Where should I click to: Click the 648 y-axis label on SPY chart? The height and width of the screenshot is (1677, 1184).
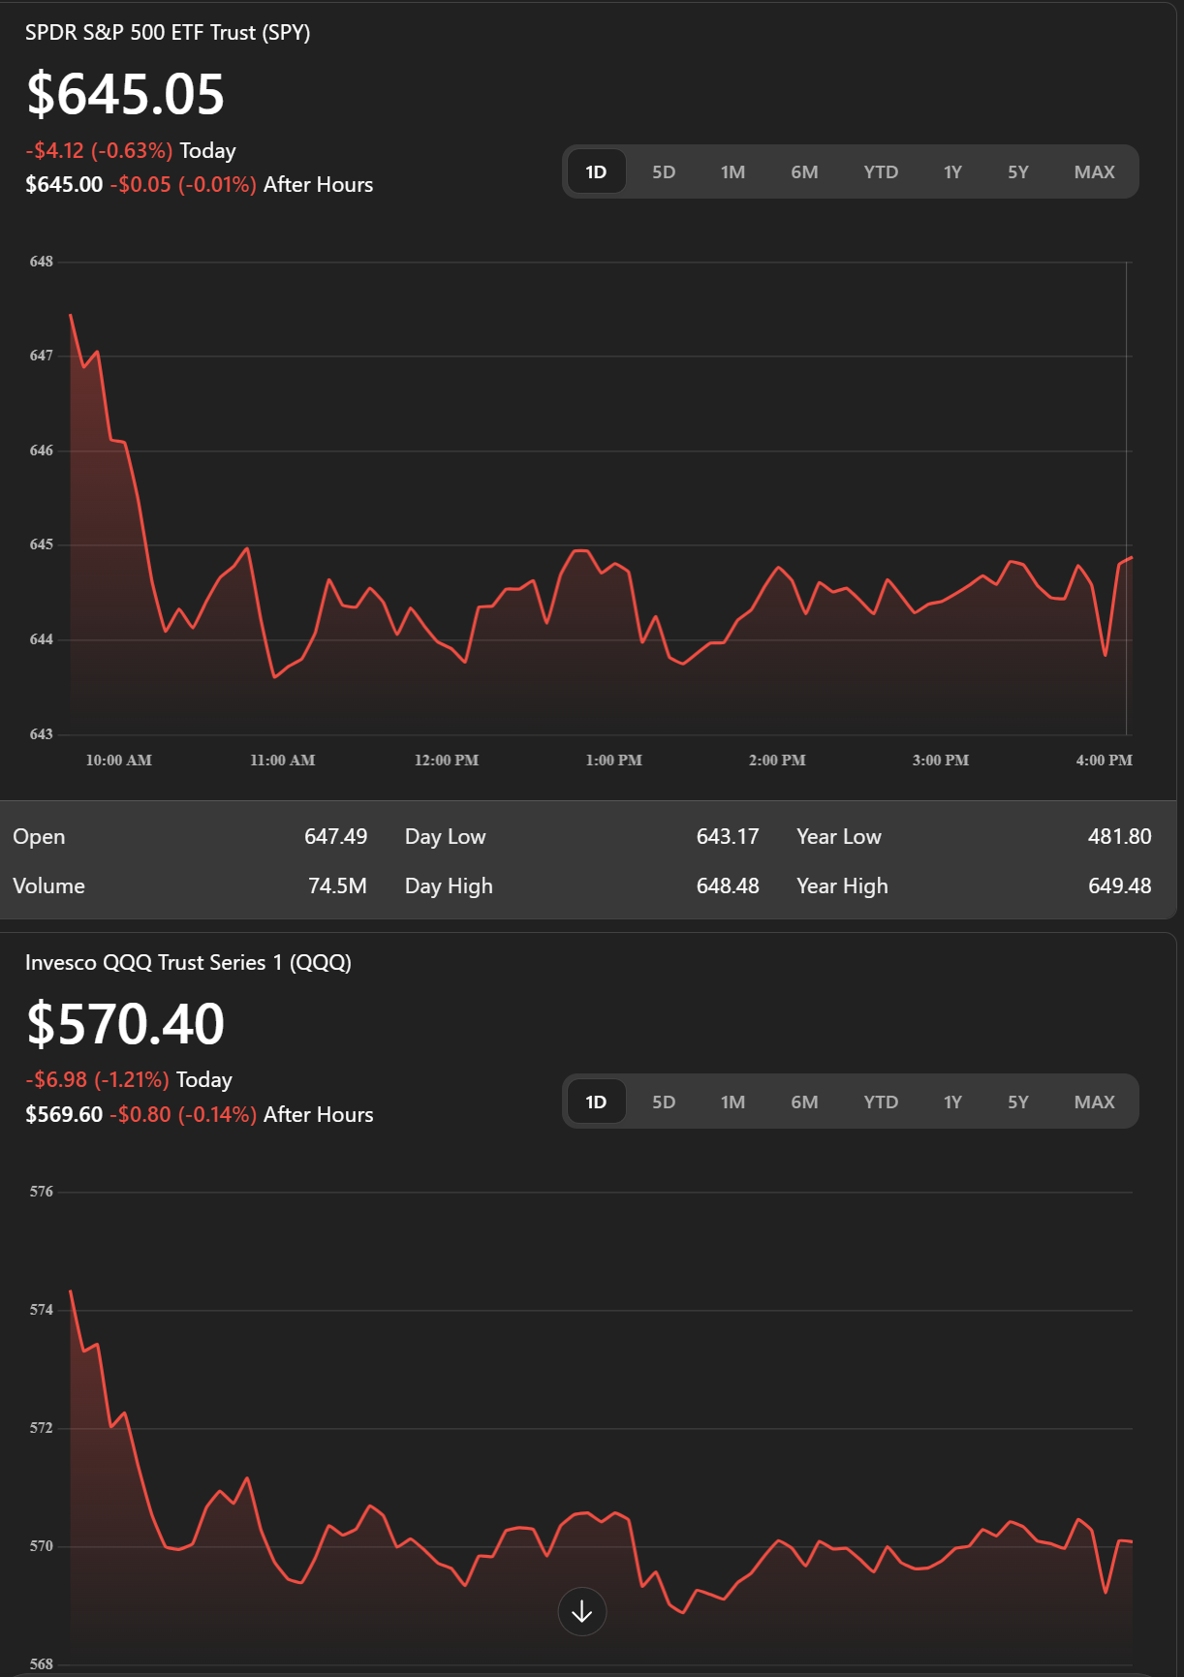(42, 262)
